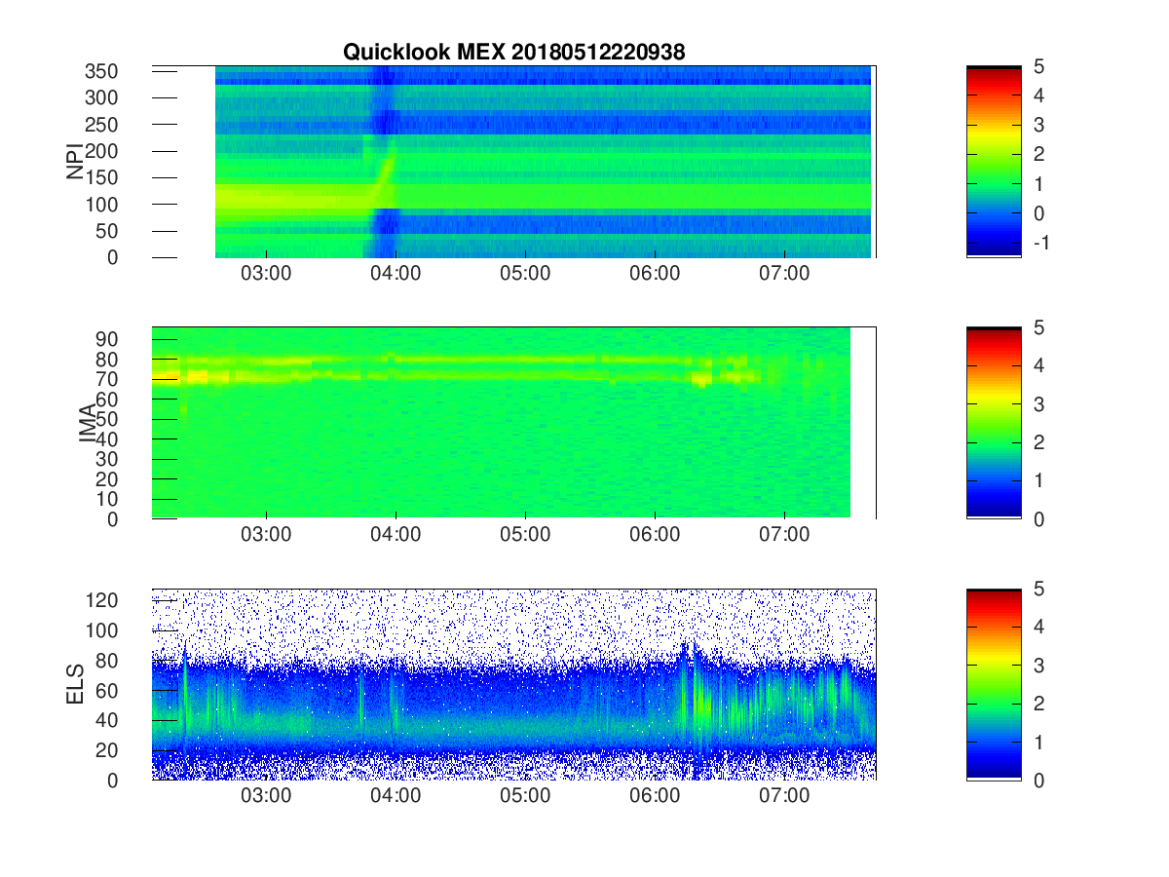The width and height of the screenshot is (1169, 877).
Task: Click the 2 label on ELS colorbar
Action: [1037, 704]
